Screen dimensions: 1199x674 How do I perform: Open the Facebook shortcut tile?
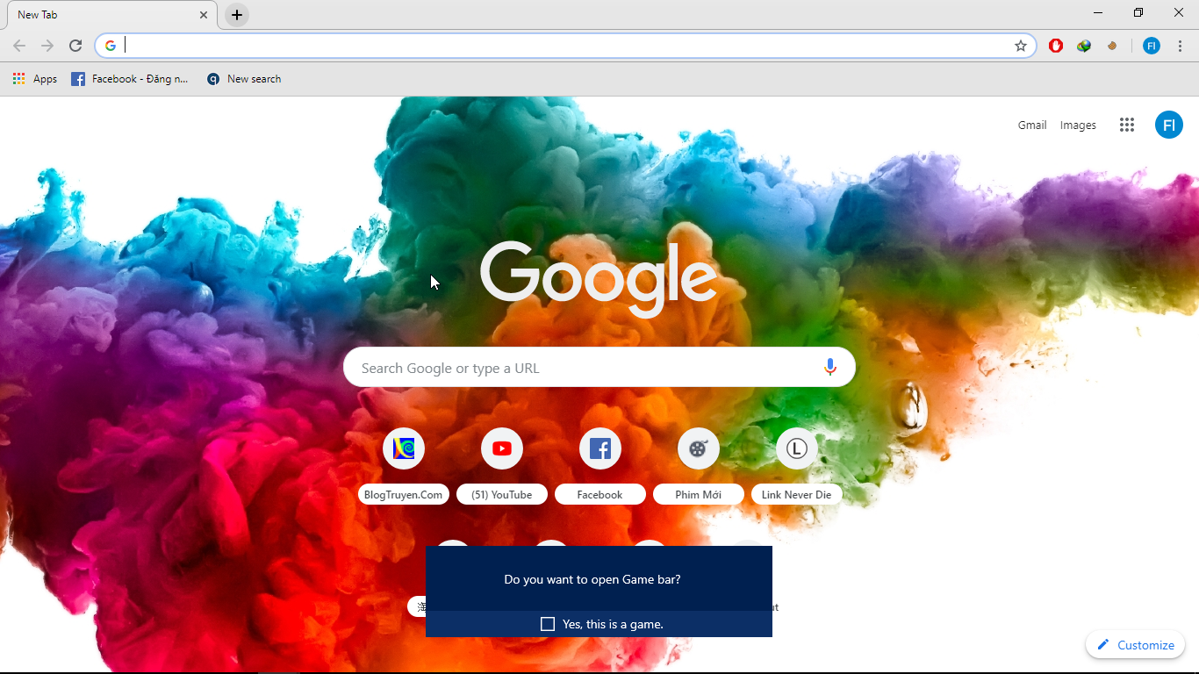coord(600,449)
